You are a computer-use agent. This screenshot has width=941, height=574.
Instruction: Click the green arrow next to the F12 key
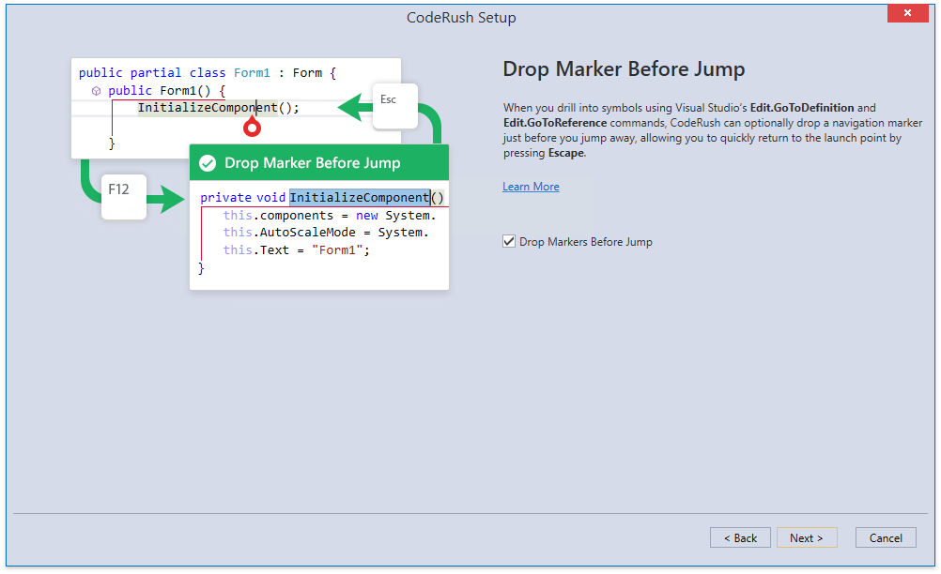click(165, 198)
